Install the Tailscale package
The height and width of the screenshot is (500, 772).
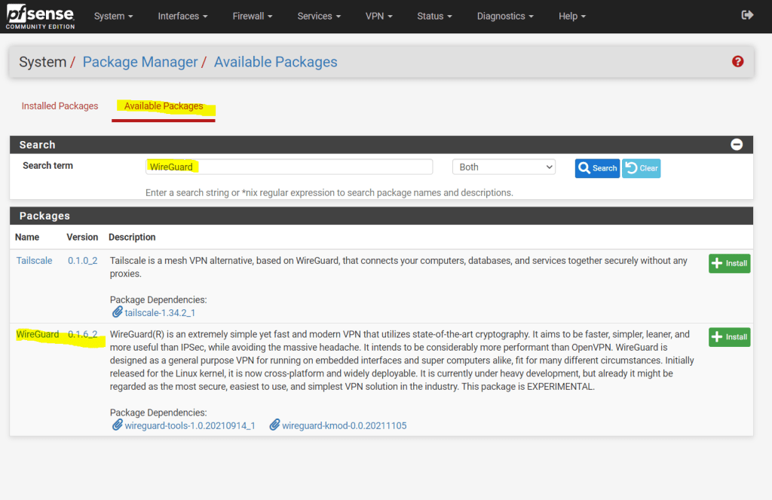tap(729, 263)
